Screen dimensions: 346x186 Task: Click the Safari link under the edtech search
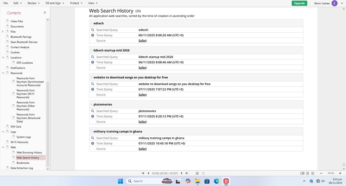(x=142, y=41)
